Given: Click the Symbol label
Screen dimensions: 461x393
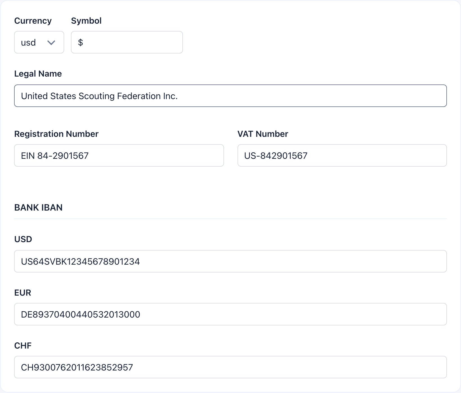Looking at the screenshot, I should (x=86, y=21).
